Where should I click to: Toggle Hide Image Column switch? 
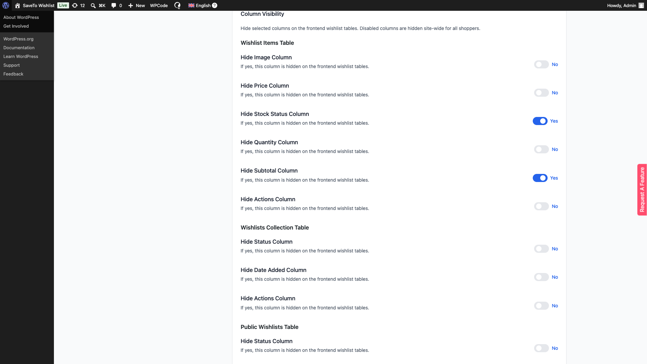542,64
